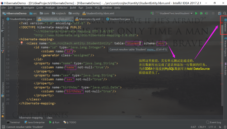This screenshot has height=129, width=227.
Task: Run StudentTest.testStudent with the green Run button
Action: click(196, 13)
